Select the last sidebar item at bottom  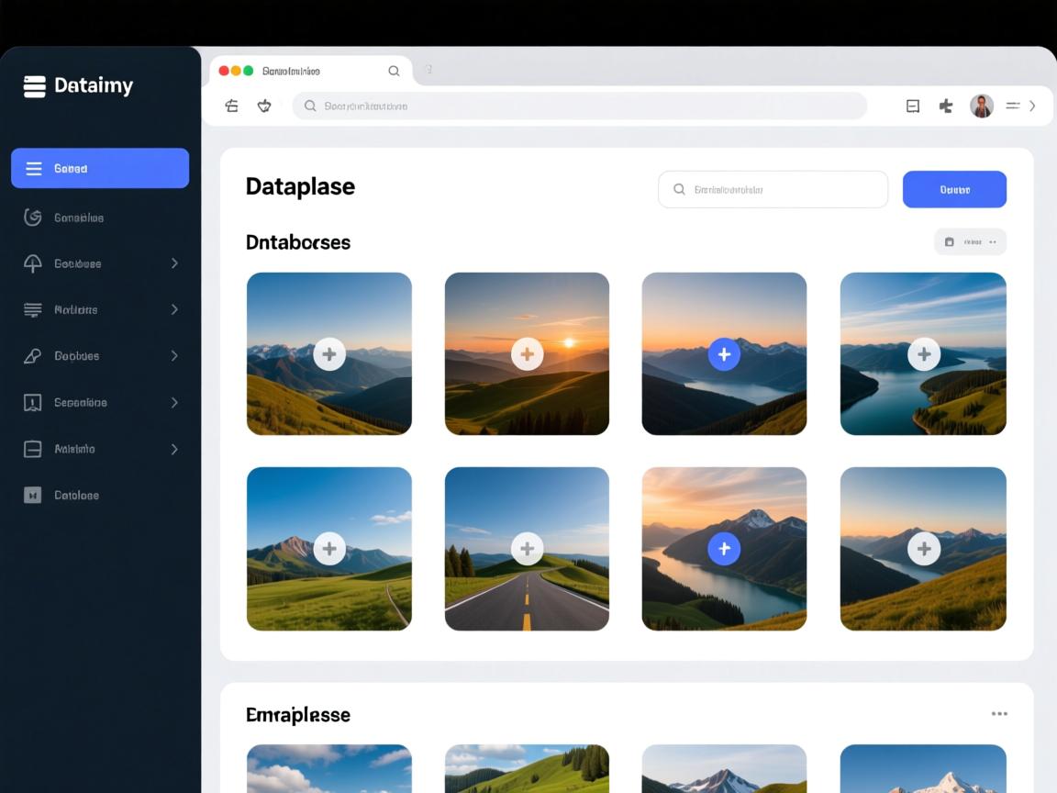(x=76, y=496)
